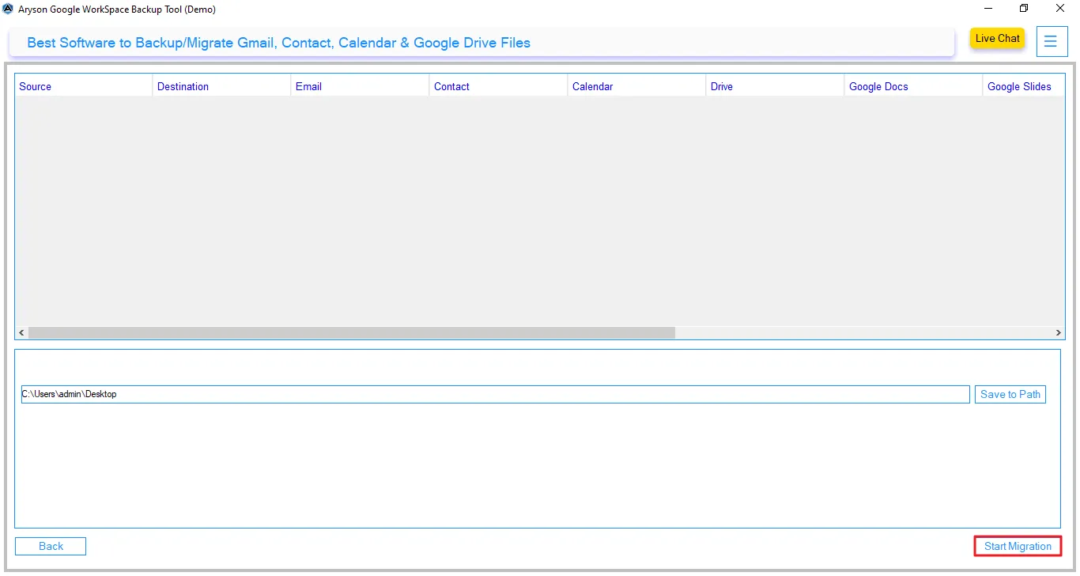Click the right scroll arrow

[x=1059, y=332]
